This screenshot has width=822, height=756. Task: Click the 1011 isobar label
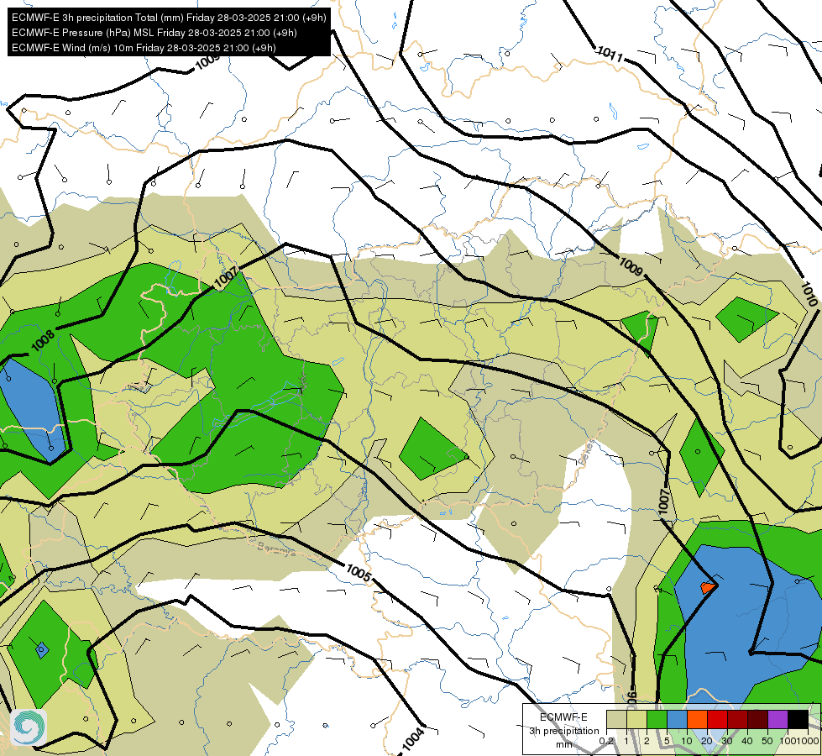610,54
